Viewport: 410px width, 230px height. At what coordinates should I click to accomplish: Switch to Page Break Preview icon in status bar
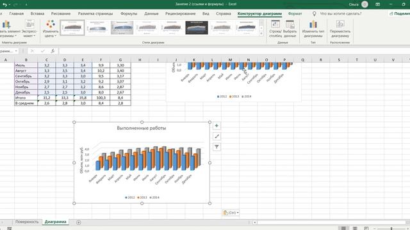[x=366, y=228]
